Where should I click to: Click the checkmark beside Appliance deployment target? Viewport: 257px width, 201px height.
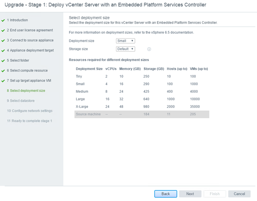pos(3,51)
